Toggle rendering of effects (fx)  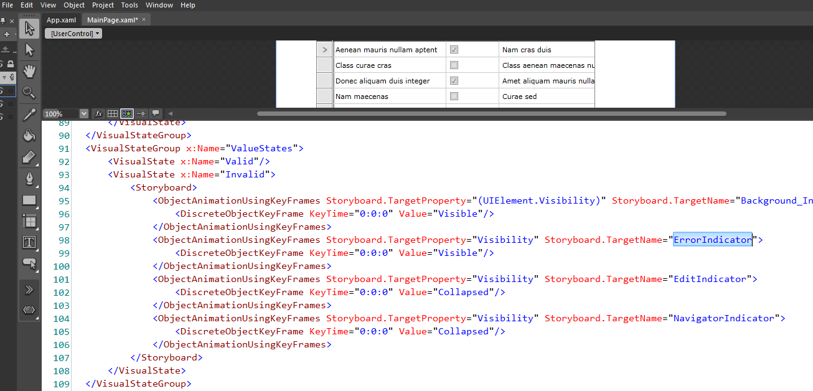point(99,114)
